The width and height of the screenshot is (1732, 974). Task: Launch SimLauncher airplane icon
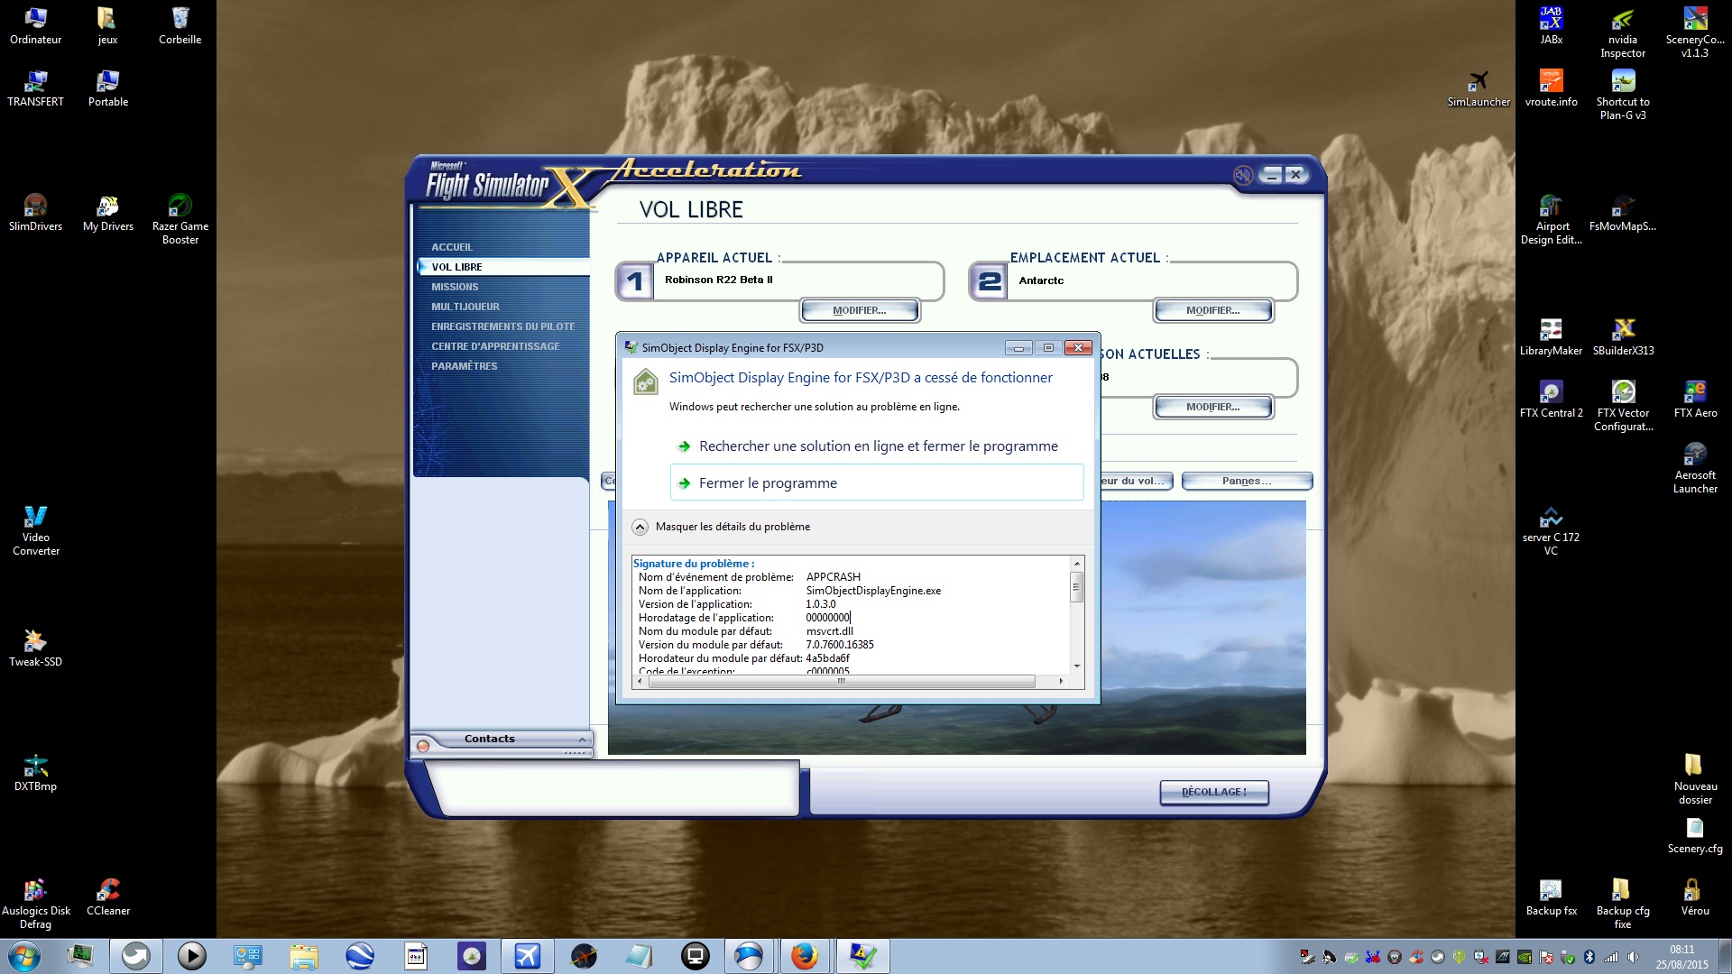coord(1479,88)
